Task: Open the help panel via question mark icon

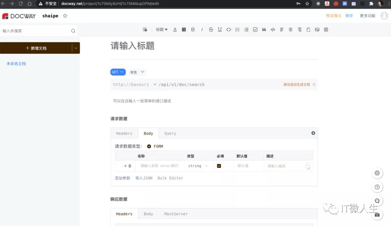Action: 377,187
